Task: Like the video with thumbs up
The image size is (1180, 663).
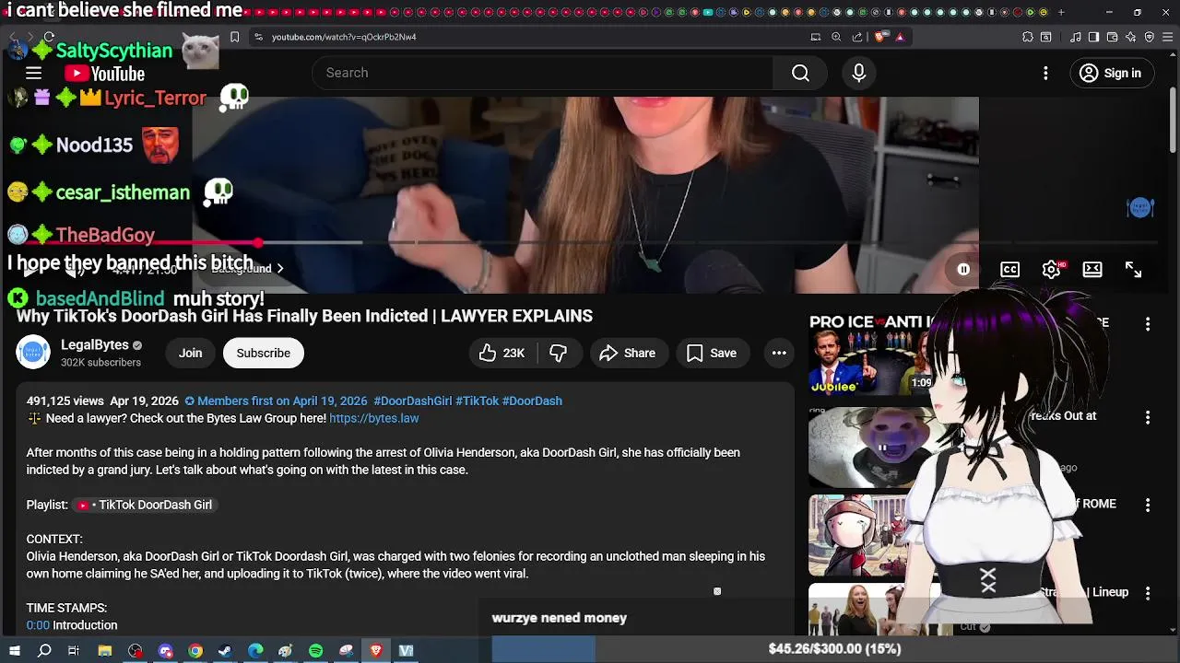Action: (501, 353)
